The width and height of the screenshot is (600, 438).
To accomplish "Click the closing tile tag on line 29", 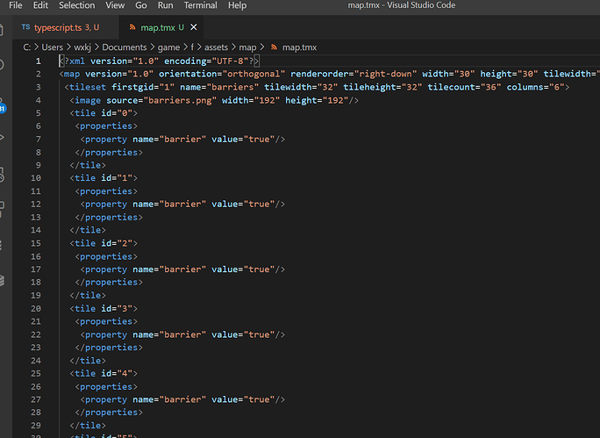I will point(88,426).
